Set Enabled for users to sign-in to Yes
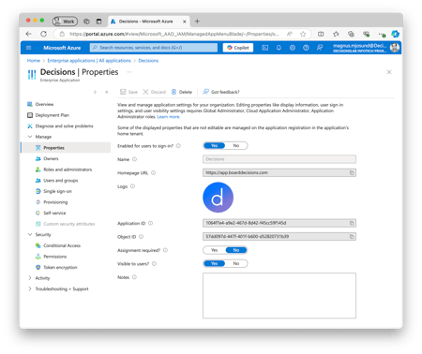The height and width of the screenshot is (354, 422). (214, 146)
